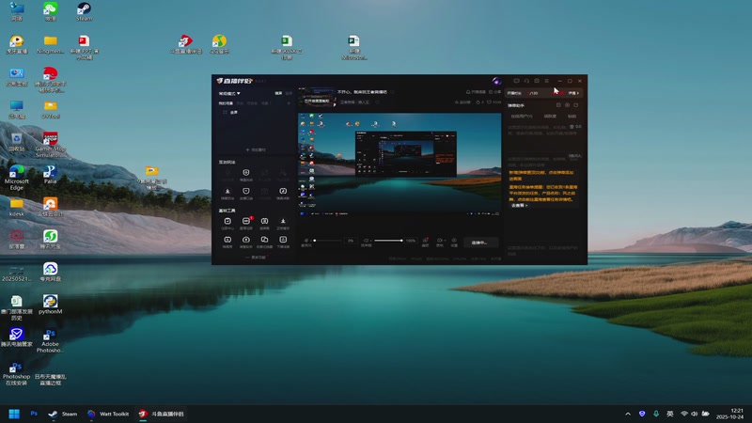Click the stream title text at top
Screen dimensions: 752x423
[362, 92]
